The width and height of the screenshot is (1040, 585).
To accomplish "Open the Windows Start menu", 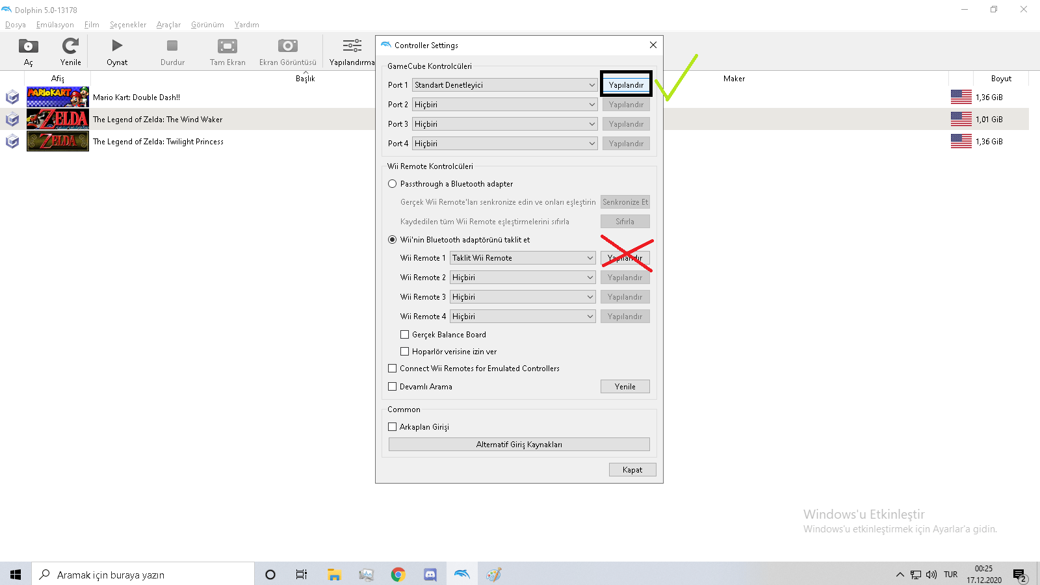I will pyautogui.click(x=16, y=574).
